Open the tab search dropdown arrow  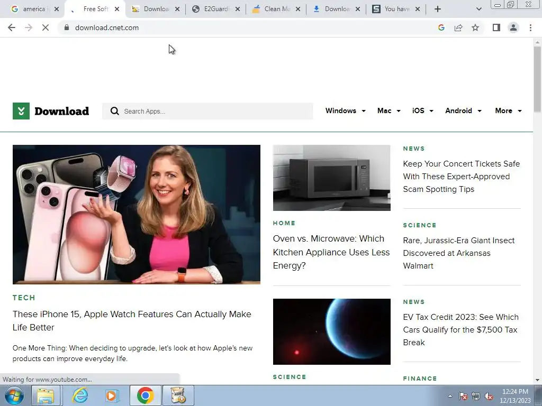click(x=478, y=9)
